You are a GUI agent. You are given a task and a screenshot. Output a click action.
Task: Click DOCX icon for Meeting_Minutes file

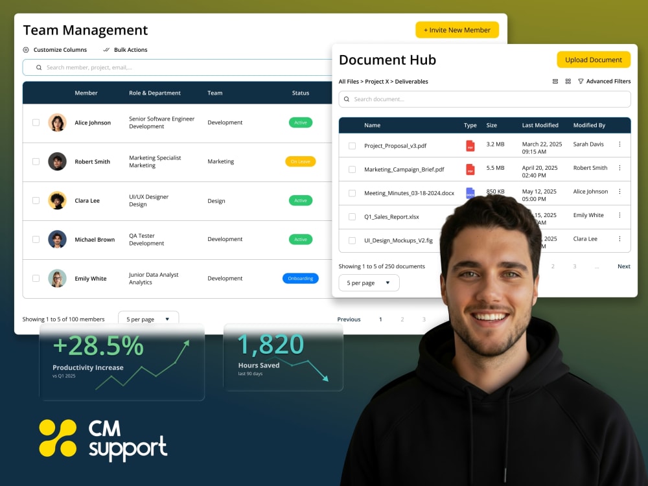click(x=470, y=193)
